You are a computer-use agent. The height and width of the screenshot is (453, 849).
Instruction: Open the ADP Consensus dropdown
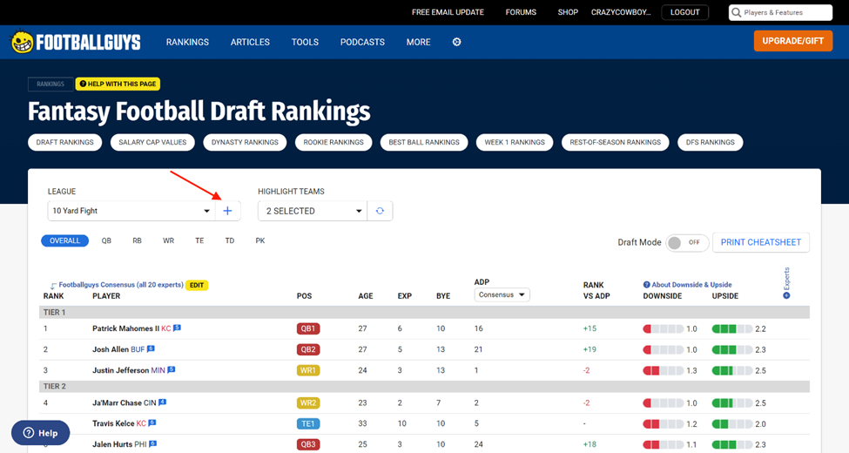tap(502, 294)
